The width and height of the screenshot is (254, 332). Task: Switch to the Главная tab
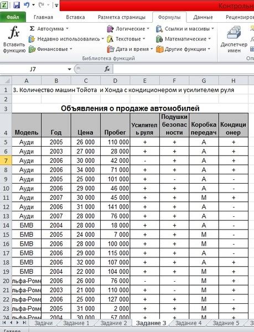pos(43,17)
